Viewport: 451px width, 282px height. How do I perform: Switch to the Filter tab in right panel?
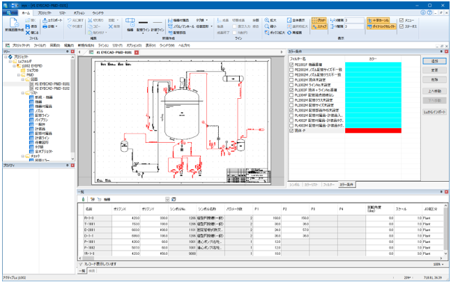tap(329, 185)
